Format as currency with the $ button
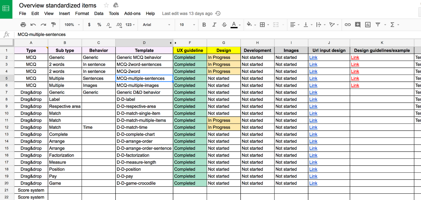Image resolution: width=421 pixels, height=200 pixels. point(89,25)
